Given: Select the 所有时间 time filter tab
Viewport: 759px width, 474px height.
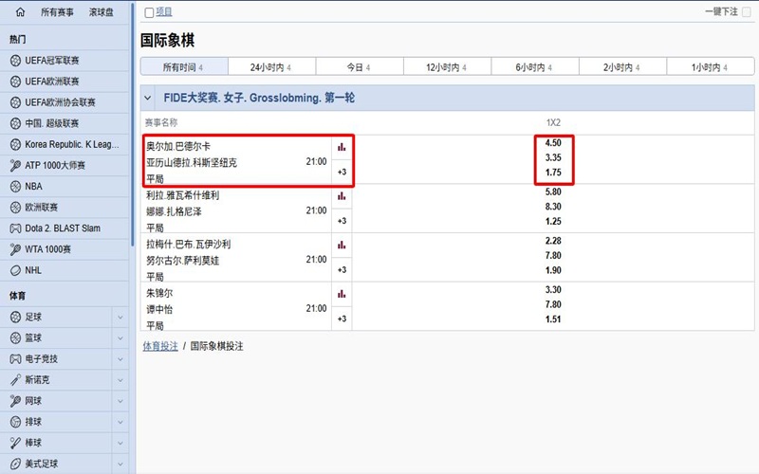Looking at the screenshot, I should point(184,66).
